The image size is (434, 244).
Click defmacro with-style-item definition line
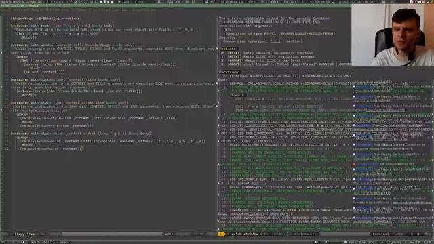point(69,102)
